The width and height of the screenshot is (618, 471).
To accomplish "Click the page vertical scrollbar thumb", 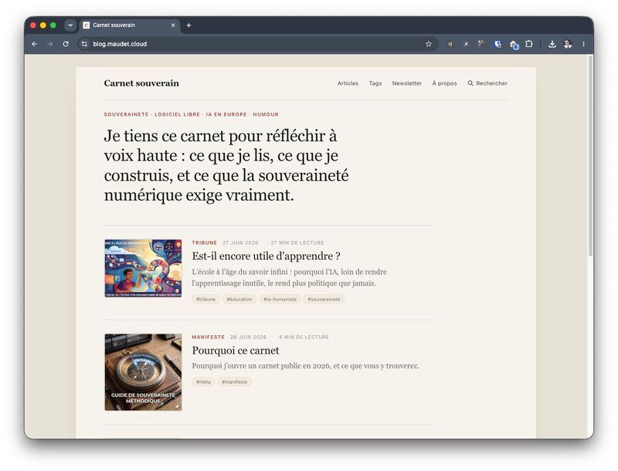I will [590, 156].
